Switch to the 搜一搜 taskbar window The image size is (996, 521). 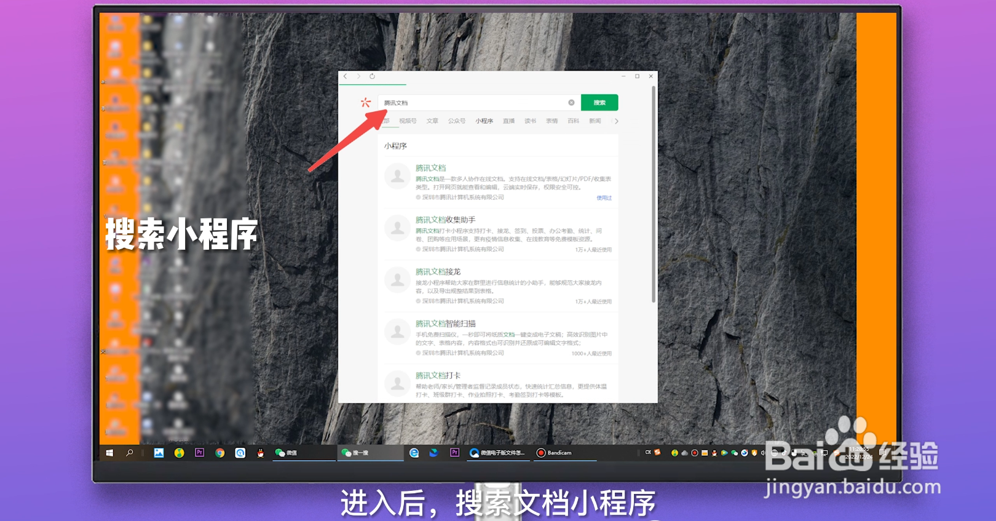click(x=370, y=453)
